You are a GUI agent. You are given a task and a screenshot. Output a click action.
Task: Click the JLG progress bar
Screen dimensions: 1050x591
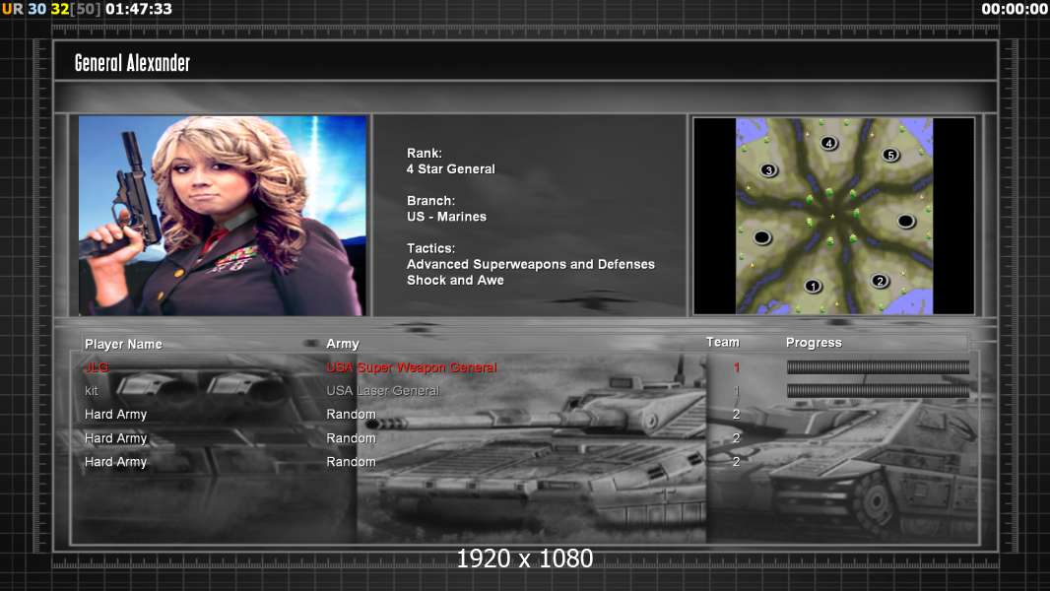(x=878, y=366)
